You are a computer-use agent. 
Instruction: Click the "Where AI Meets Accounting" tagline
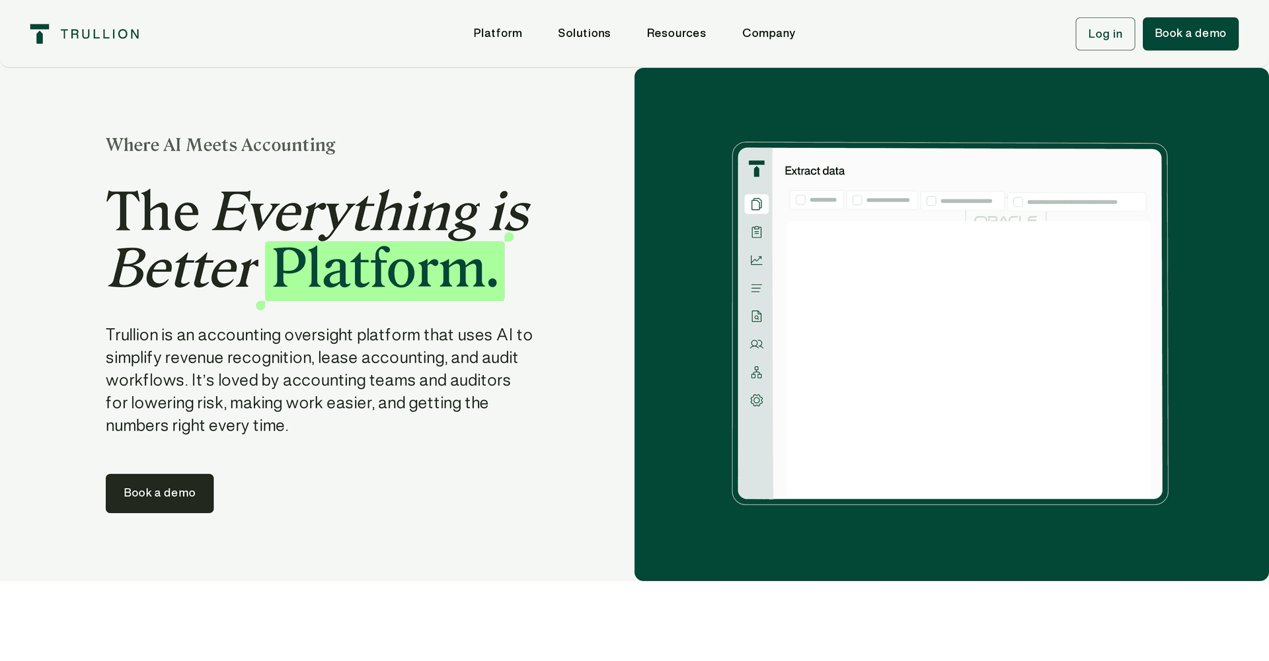pyautogui.click(x=221, y=145)
